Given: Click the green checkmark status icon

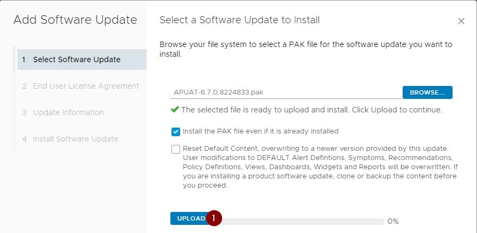Looking at the screenshot, I should coord(174,109).
